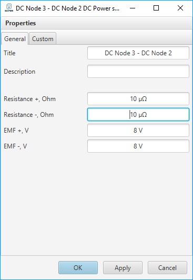Click the application icon in the title bar

point(9,8)
